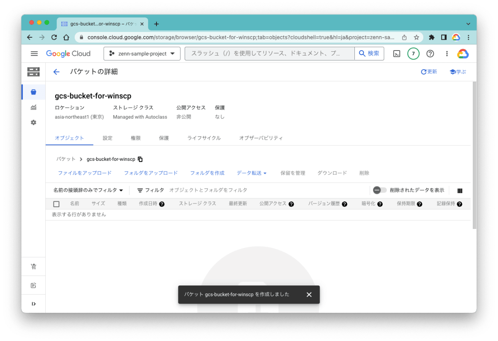Open notifications badge showing 7

pyautogui.click(x=413, y=53)
